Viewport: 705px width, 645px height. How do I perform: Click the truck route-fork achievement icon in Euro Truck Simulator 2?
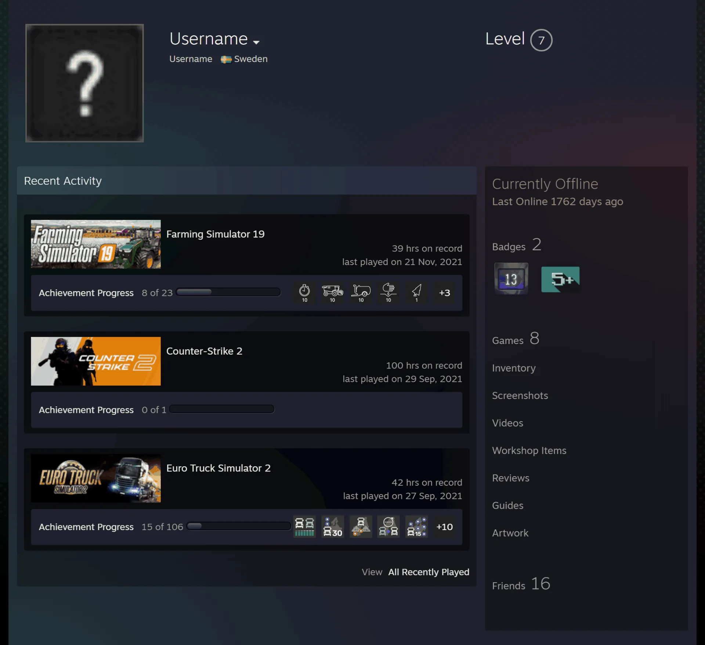pos(361,527)
